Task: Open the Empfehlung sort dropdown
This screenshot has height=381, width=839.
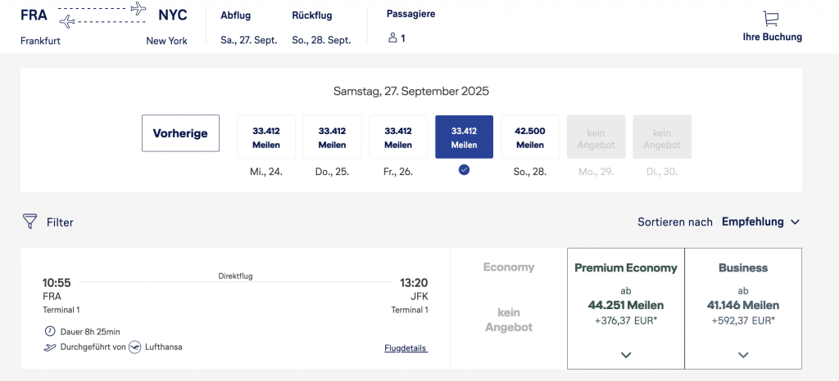Action: [760, 222]
